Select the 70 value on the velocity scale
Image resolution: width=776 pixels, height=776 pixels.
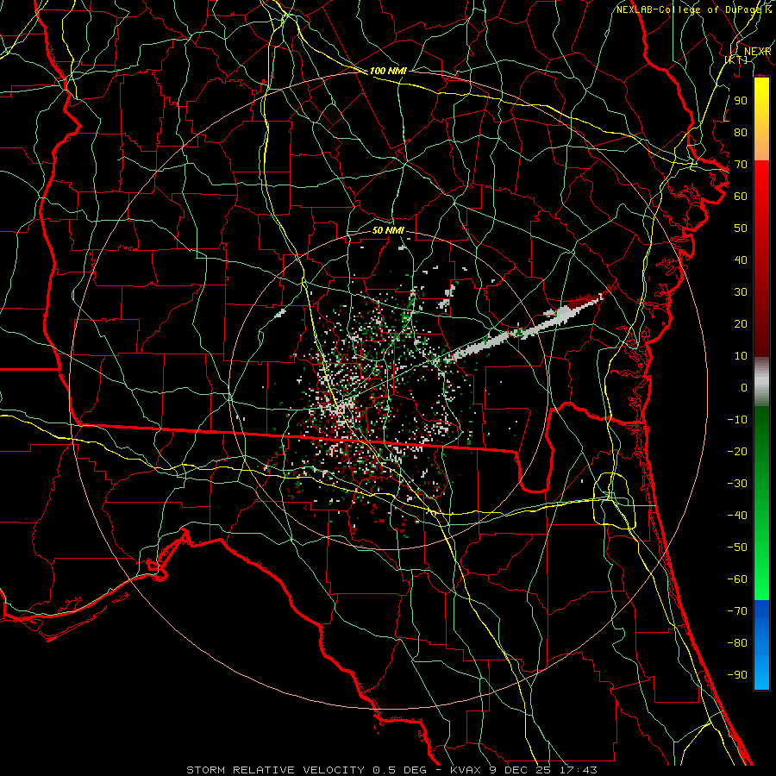[x=741, y=165]
